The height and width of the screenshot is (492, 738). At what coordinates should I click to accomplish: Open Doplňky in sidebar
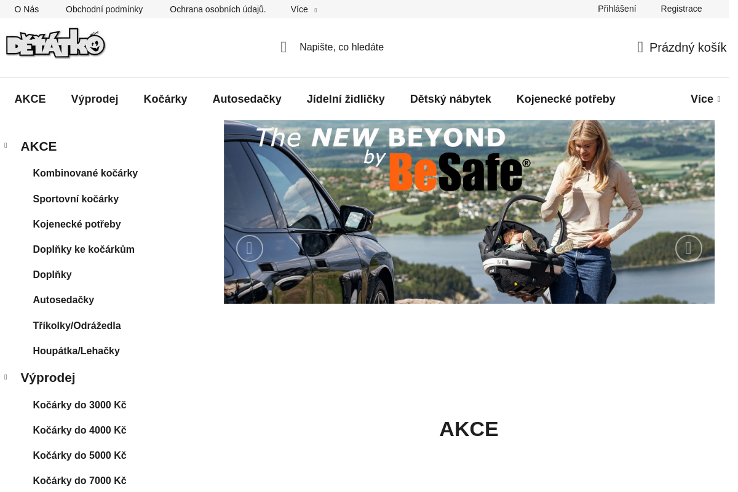(x=52, y=275)
